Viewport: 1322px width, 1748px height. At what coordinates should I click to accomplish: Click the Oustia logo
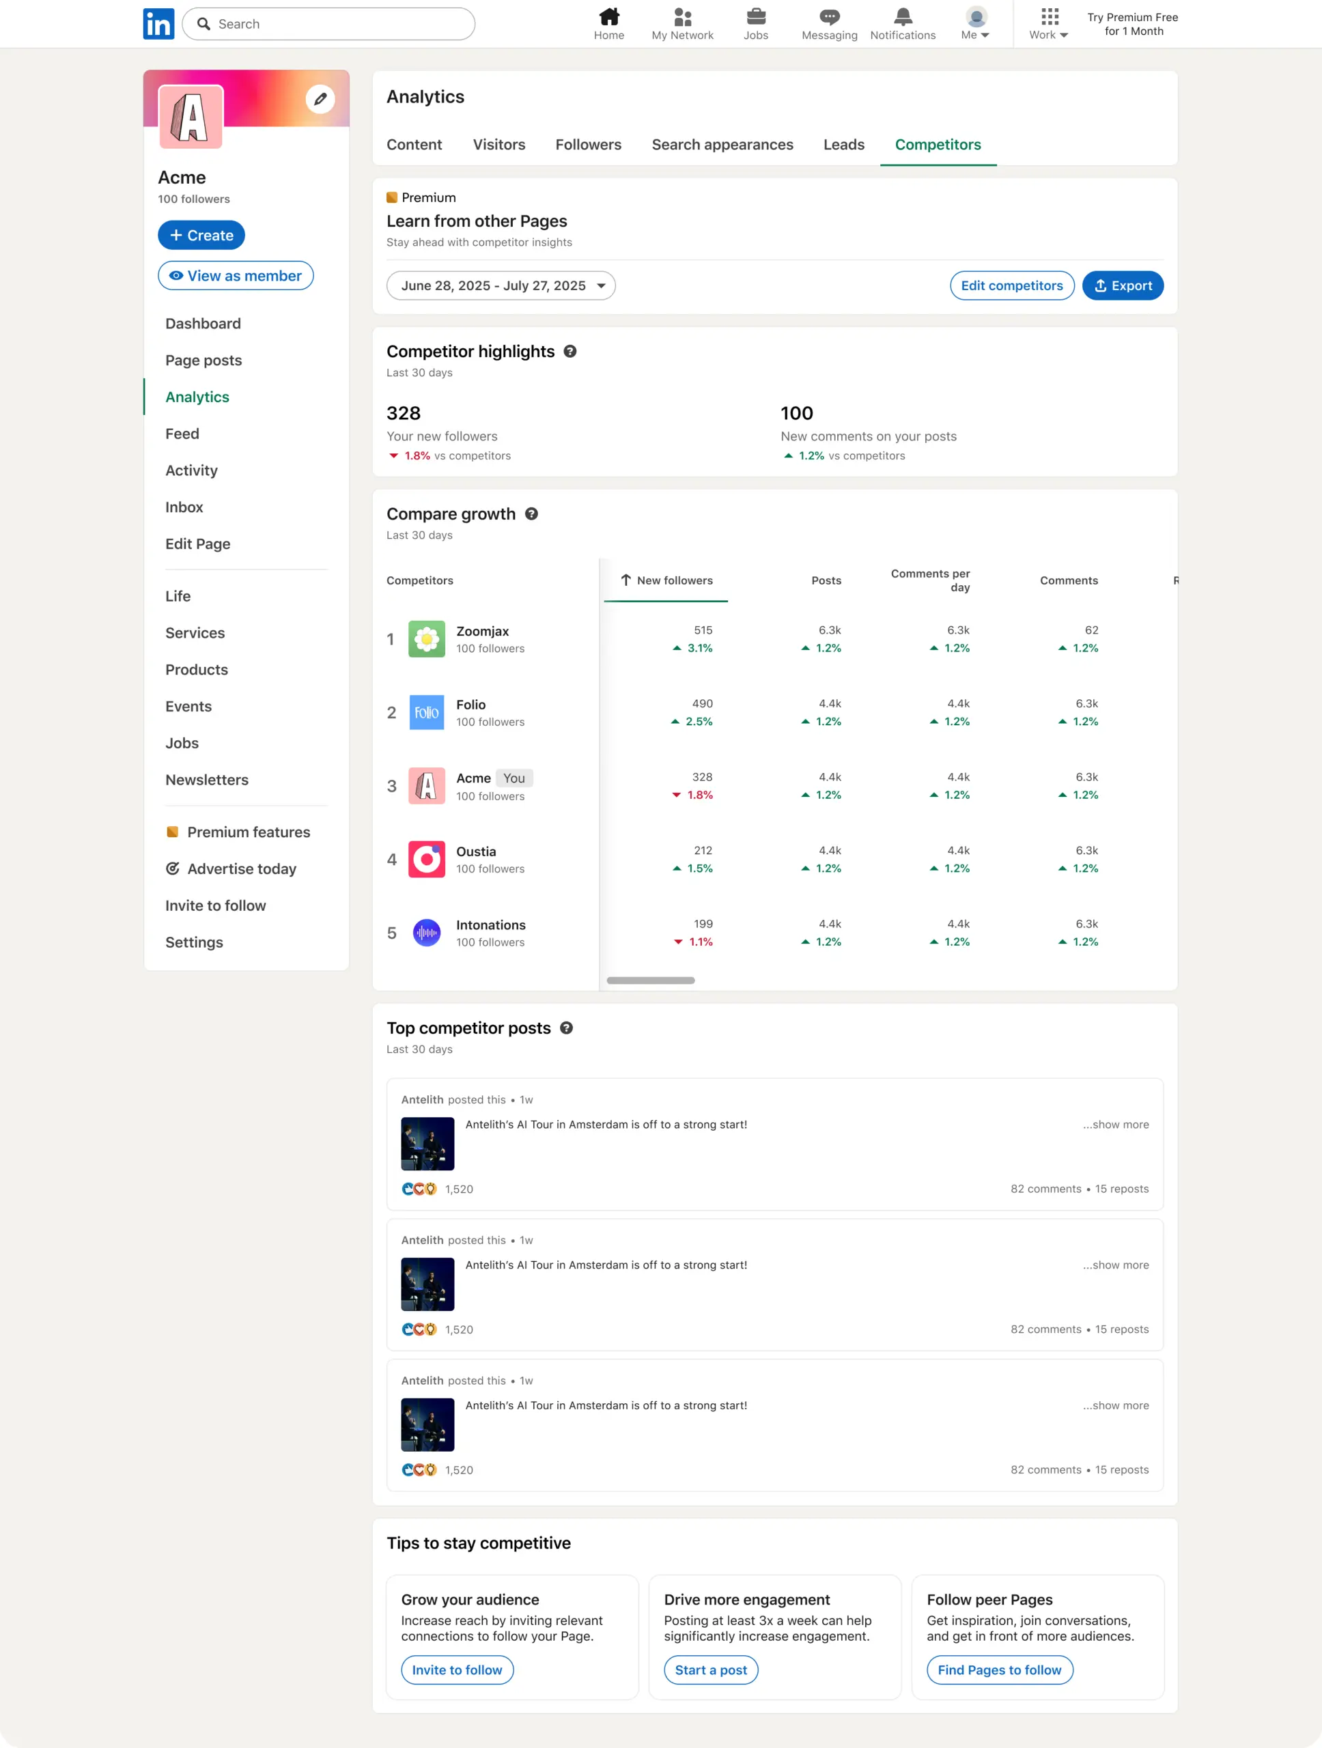(x=427, y=860)
